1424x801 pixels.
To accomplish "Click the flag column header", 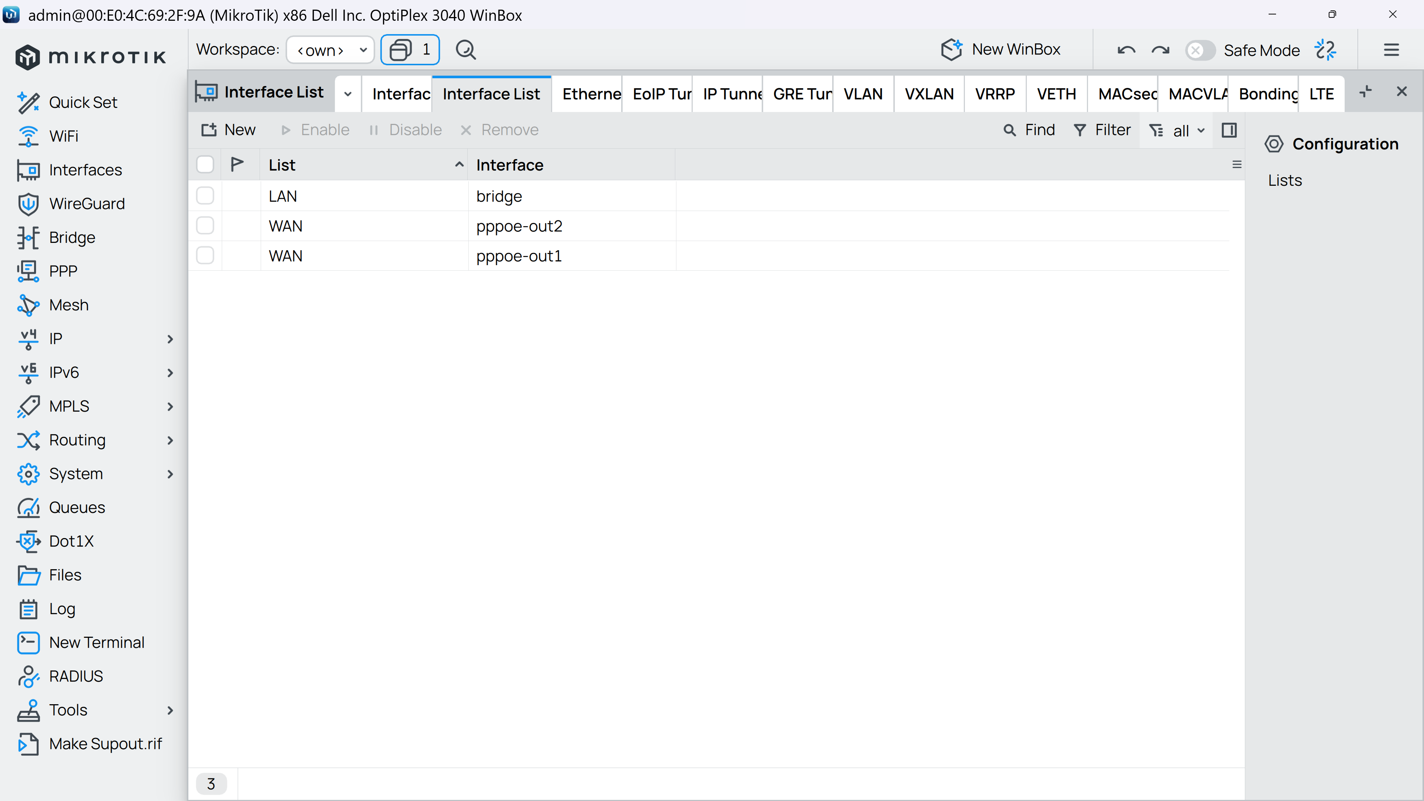I will [237, 164].
